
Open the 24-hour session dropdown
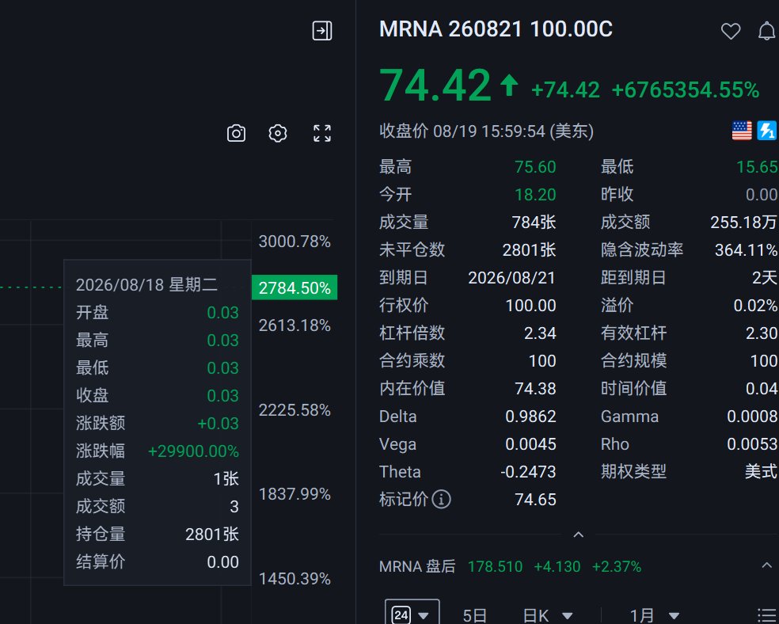point(412,615)
